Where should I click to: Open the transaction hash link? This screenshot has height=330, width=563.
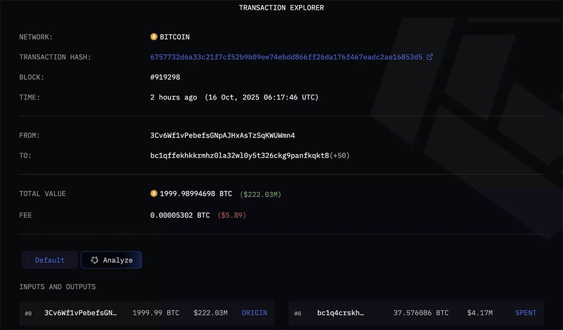(x=286, y=57)
